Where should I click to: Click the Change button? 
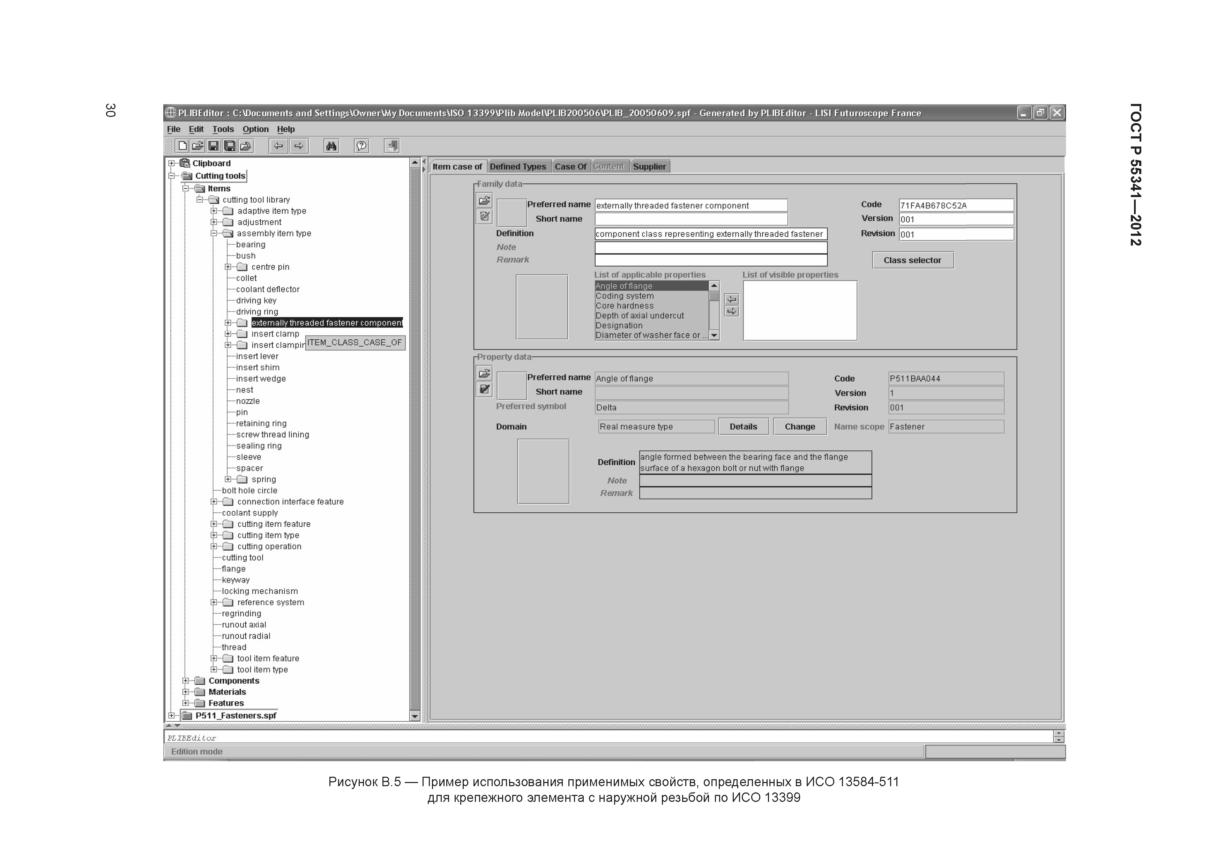point(800,426)
